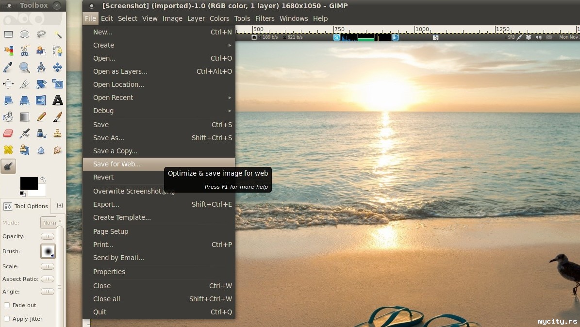Click the Opacity slider handle
This screenshot has width=580, height=327.
coord(47,236)
